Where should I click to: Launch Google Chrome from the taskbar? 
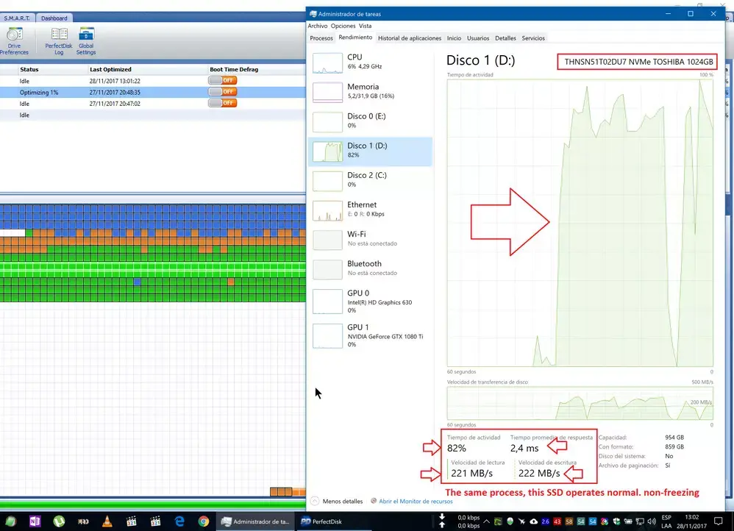point(204,521)
